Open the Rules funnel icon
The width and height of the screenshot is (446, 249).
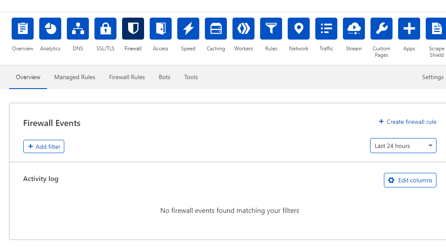point(271,29)
